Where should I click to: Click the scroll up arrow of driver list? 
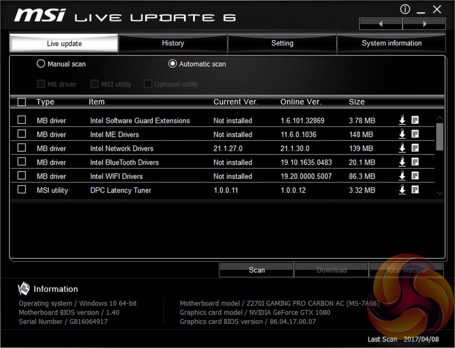(439, 118)
